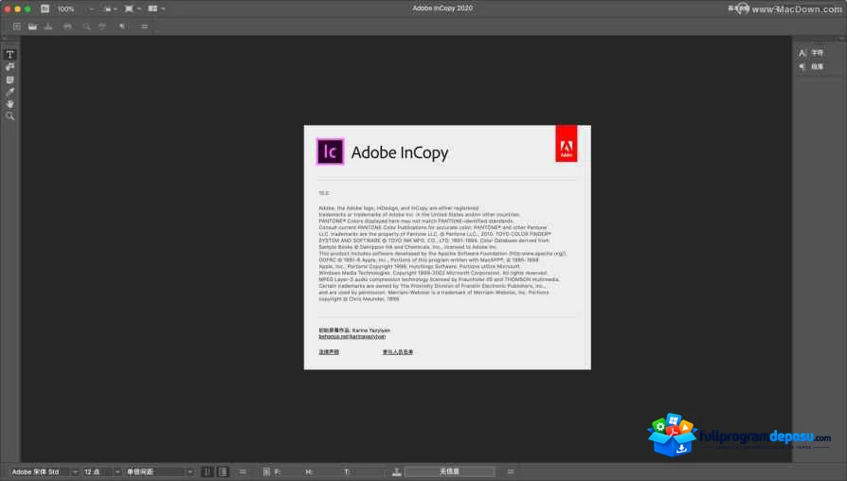
Task: Click the Adobe Bridge icon in title bar
Action: (45, 9)
